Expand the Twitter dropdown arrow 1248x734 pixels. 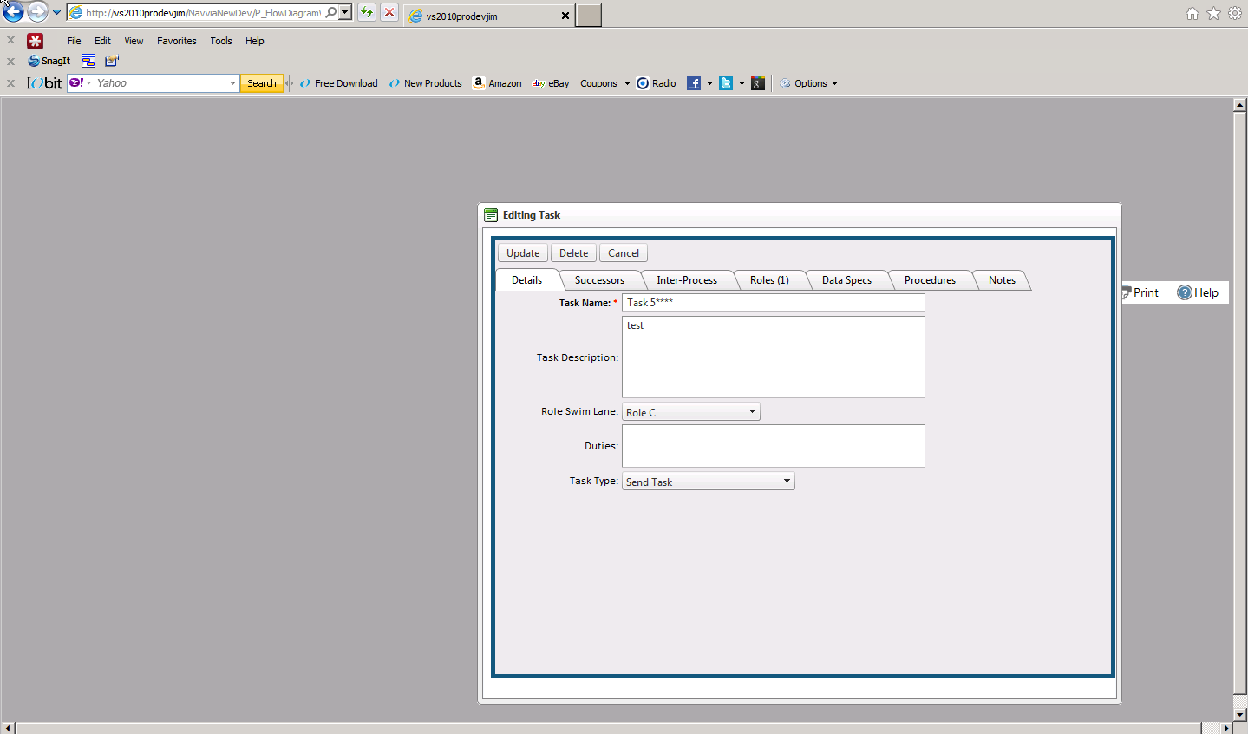tap(742, 84)
